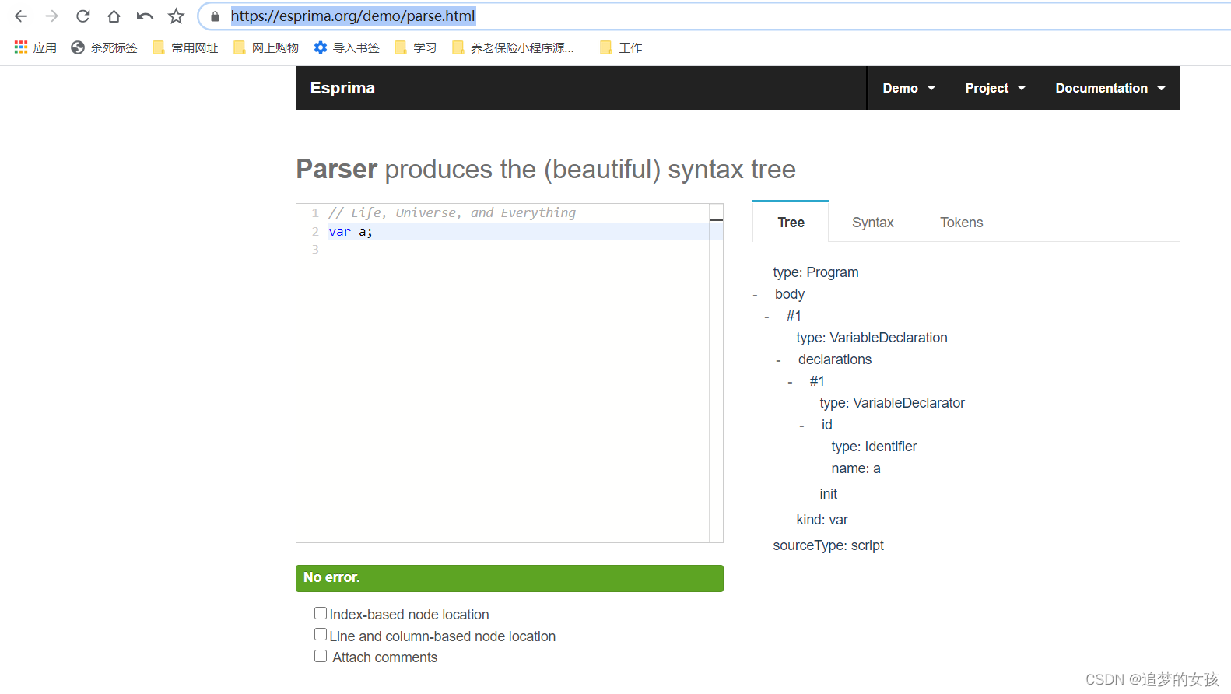Click the Esprima brand link

coord(342,88)
